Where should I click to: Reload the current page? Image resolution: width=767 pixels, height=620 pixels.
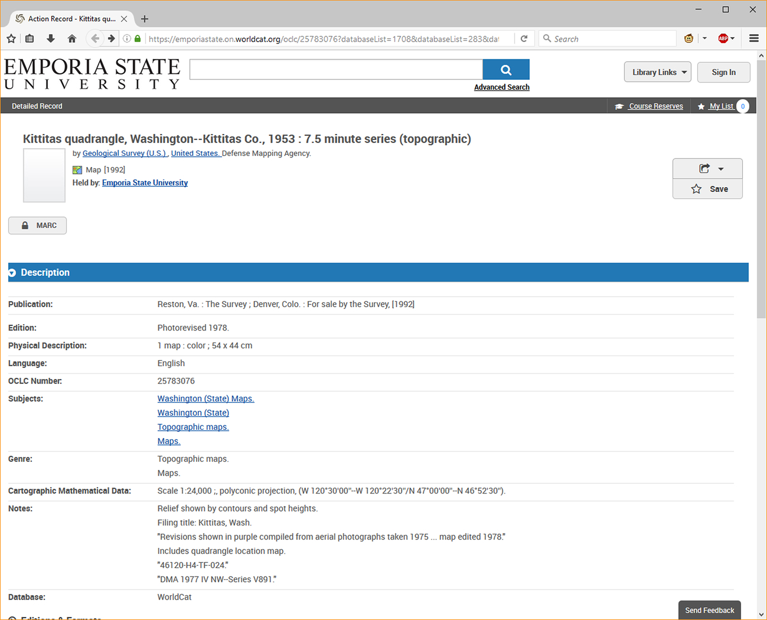pos(524,39)
